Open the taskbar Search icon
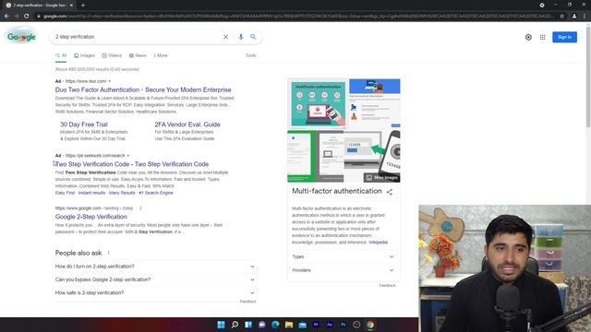The width and height of the screenshot is (591, 332). [x=235, y=325]
